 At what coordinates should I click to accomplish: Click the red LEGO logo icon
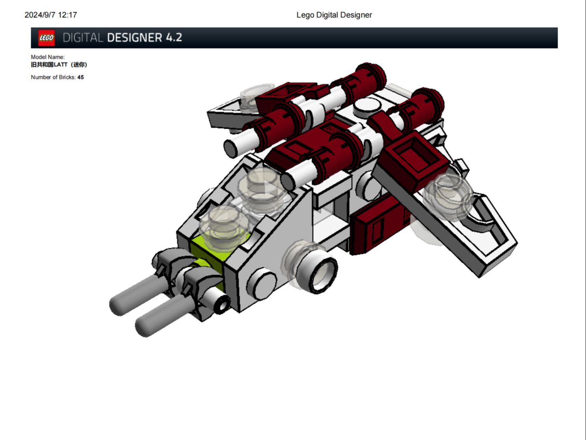pos(46,38)
